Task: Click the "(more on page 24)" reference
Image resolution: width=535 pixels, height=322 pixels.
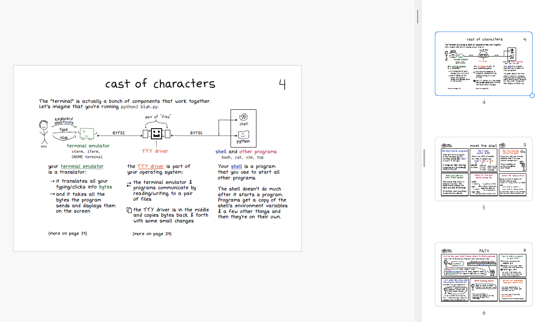Action: [152, 234]
